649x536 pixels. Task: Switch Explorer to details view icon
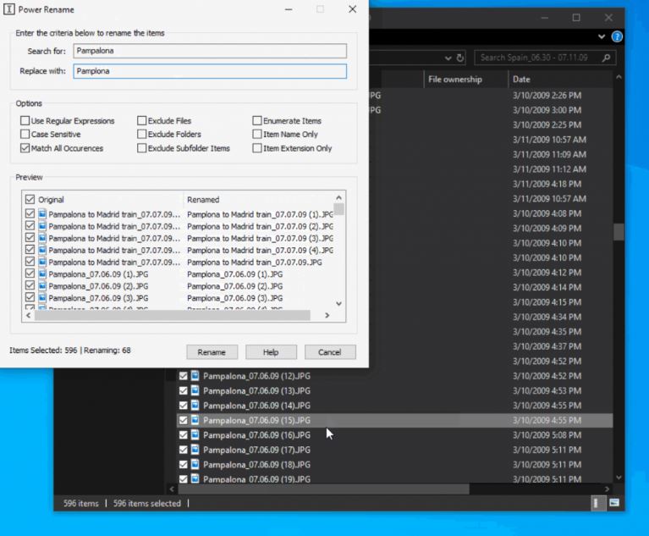(597, 503)
